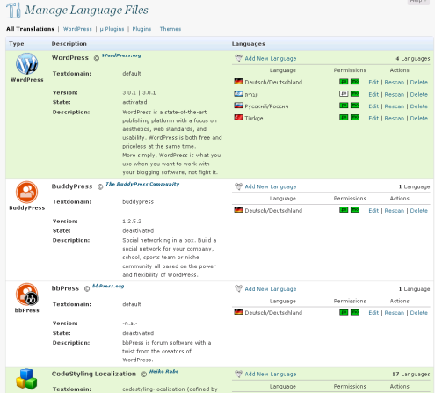Open the WordPress.org author link

(121, 55)
